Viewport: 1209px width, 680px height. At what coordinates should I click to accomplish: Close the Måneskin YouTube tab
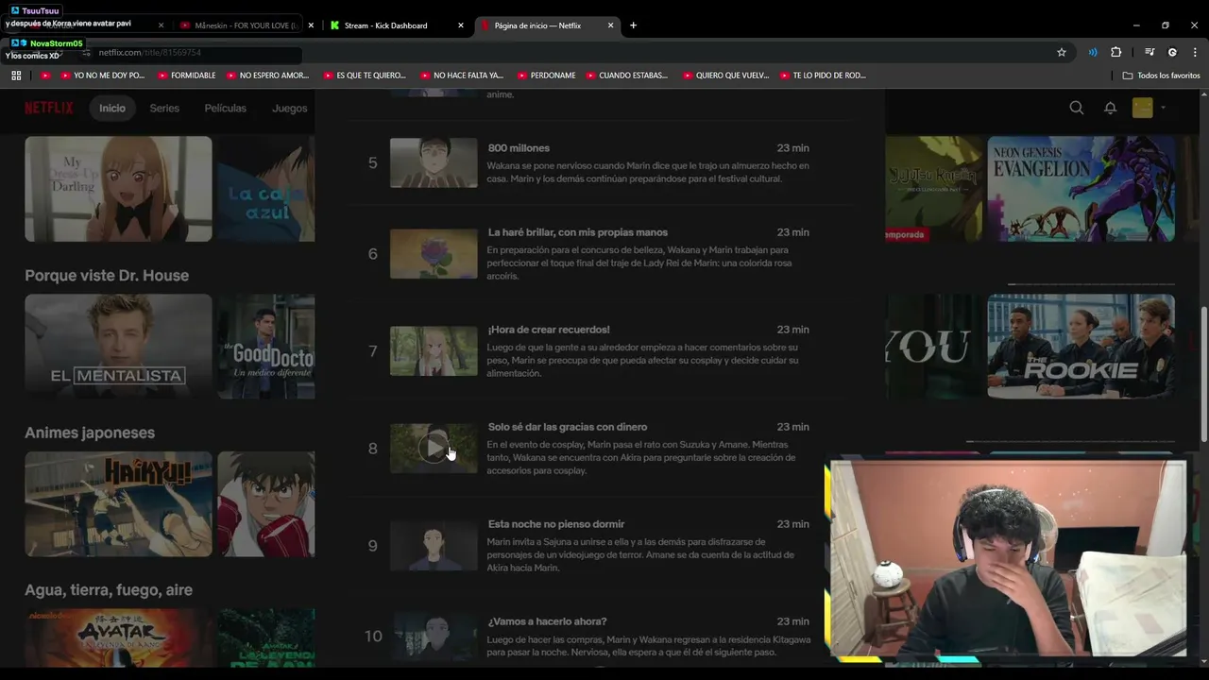(311, 25)
